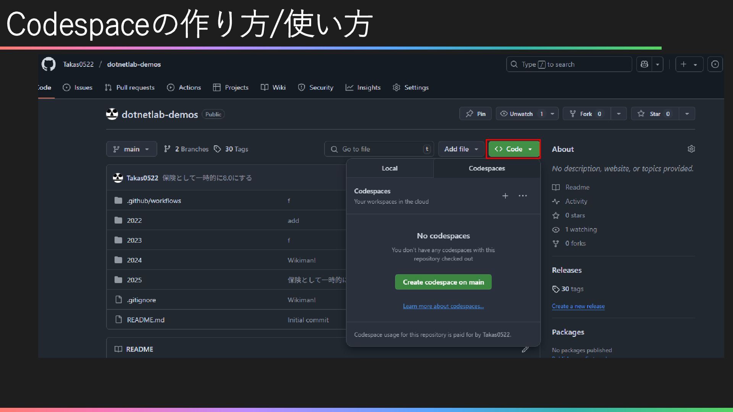
Task: Open the dotnetlab-demos breadcrumb link
Action: [134, 64]
